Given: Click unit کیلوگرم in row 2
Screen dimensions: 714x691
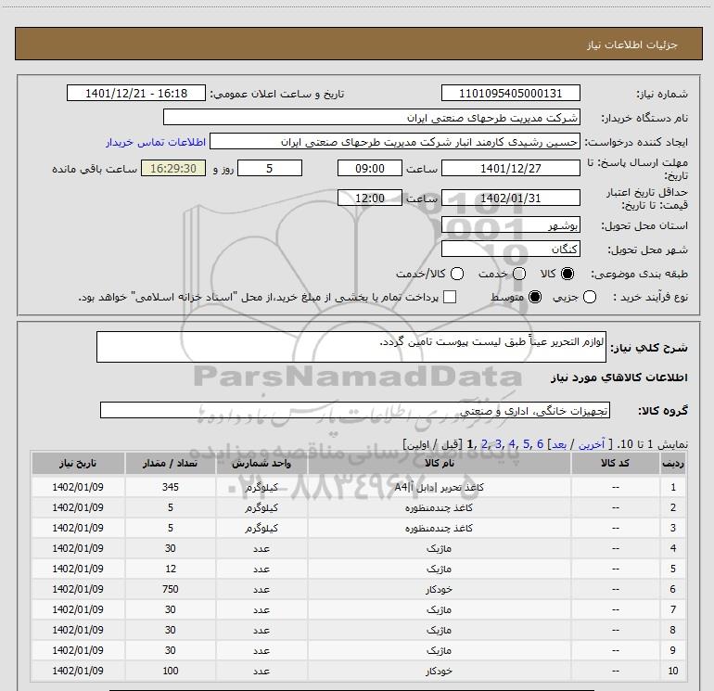Looking at the screenshot, I should [x=261, y=507].
